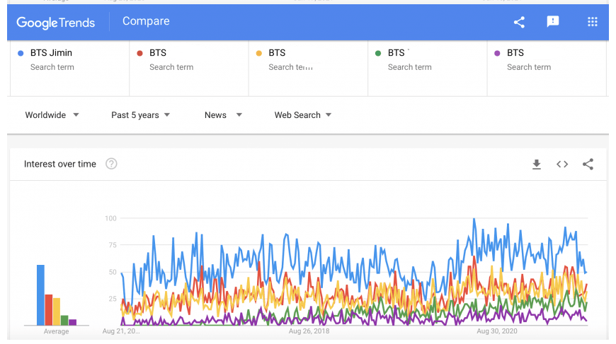Click the 50 y-axis label
Image resolution: width=616 pixels, height=344 pixels.
click(x=113, y=272)
